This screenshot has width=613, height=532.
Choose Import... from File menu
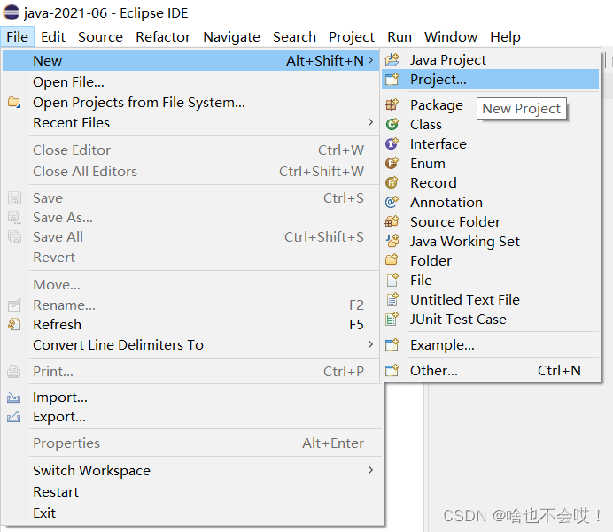[x=191, y=397]
